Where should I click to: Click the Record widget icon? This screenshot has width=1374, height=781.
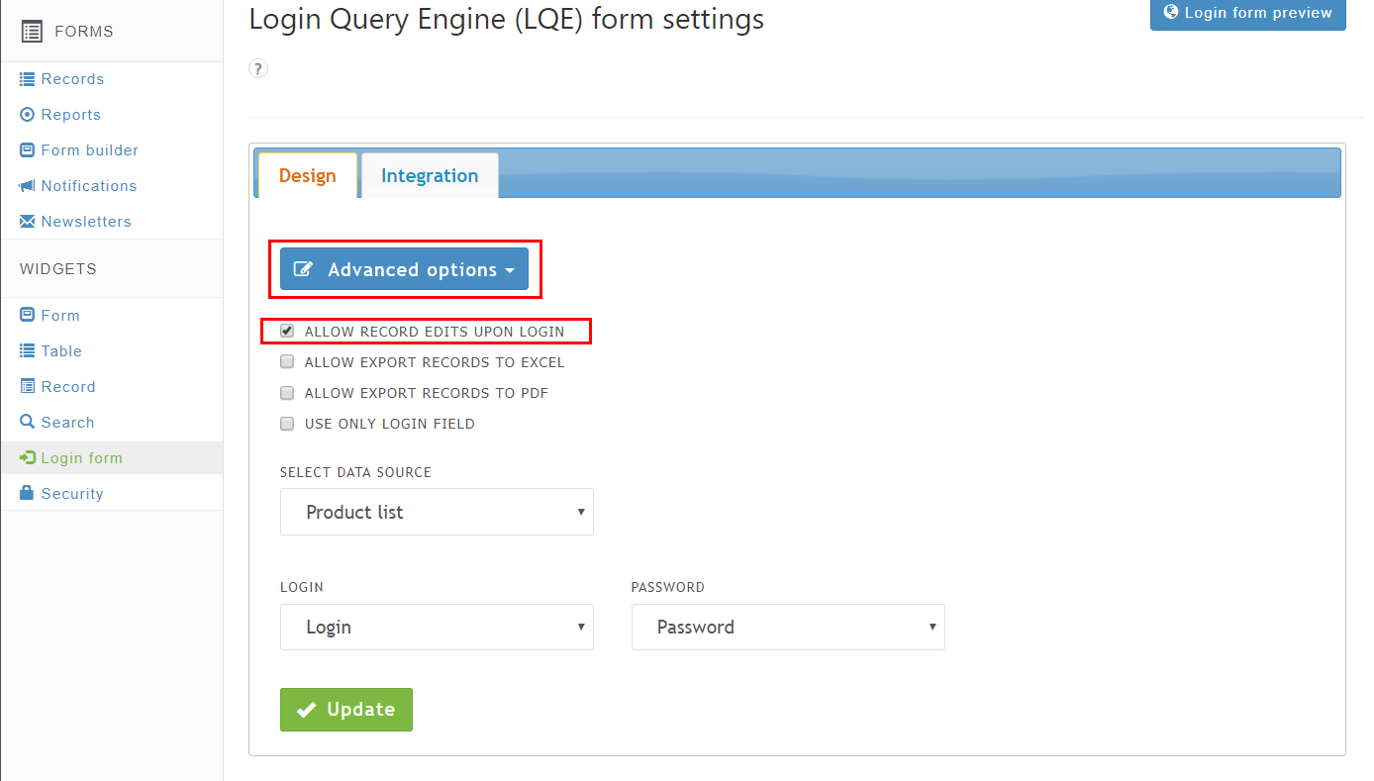[28, 387]
